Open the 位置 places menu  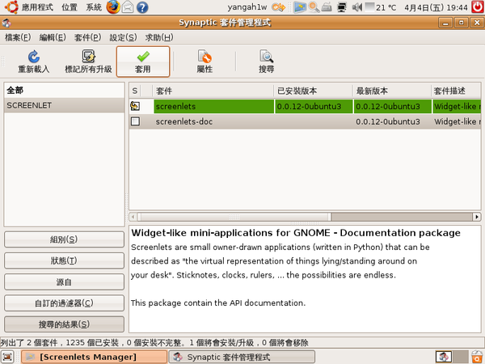coord(70,7)
